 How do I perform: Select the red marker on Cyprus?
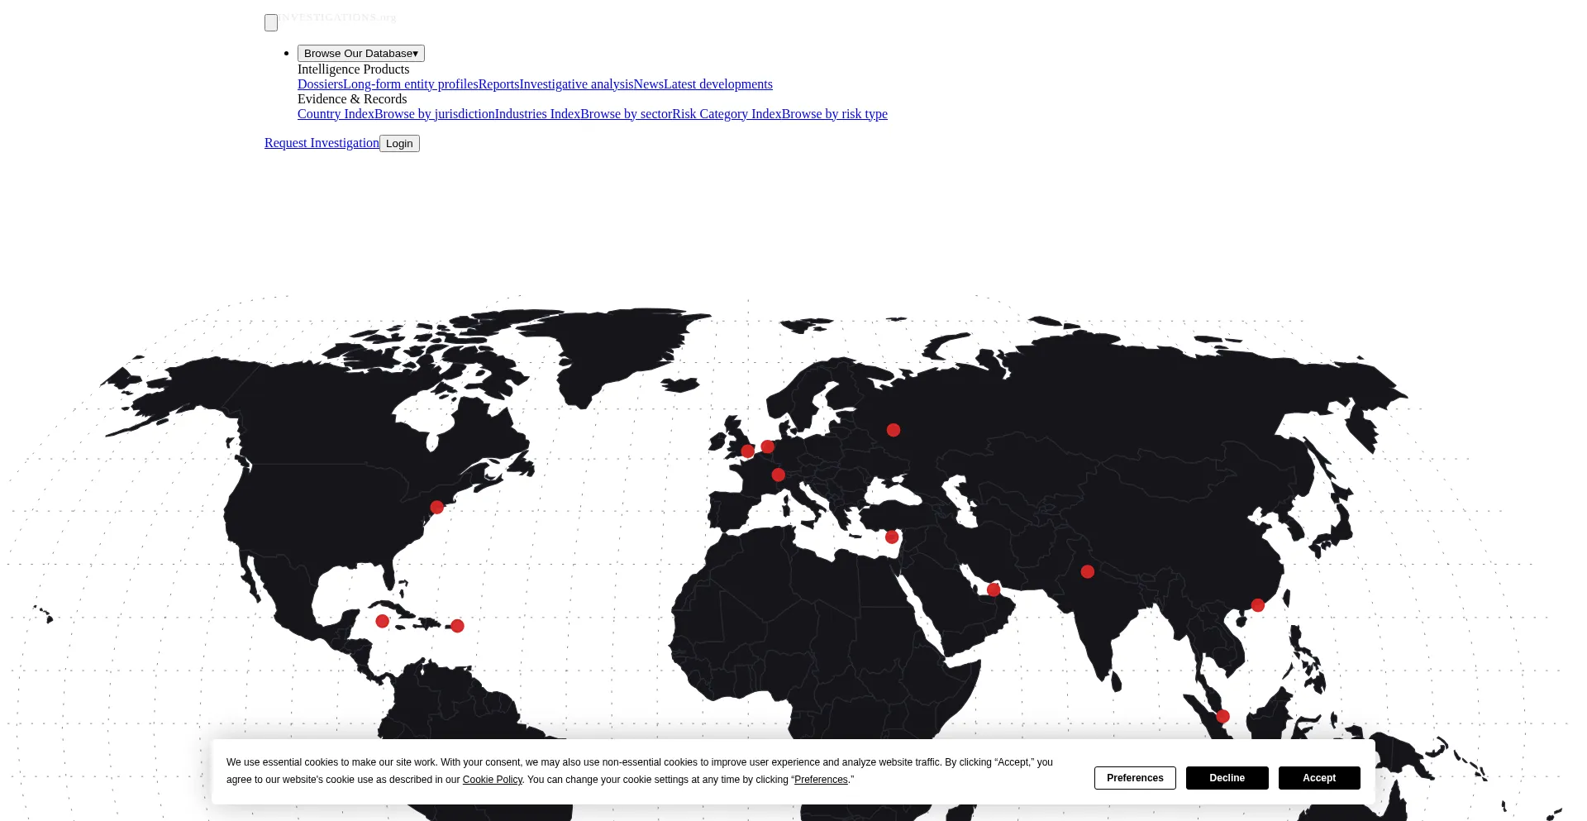892,537
